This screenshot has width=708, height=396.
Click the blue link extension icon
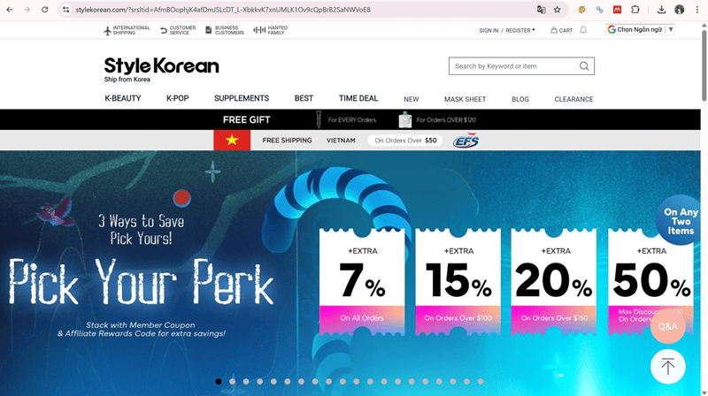pyautogui.click(x=599, y=10)
